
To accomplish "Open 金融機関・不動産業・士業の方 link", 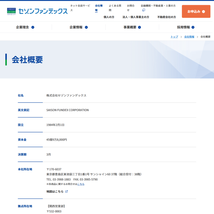I will (158, 6).
